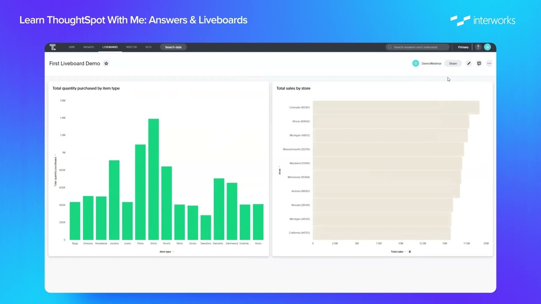This screenshot has height=304, width=541.
Task: Open the user profile avatar in navbar
Action: 487,47
